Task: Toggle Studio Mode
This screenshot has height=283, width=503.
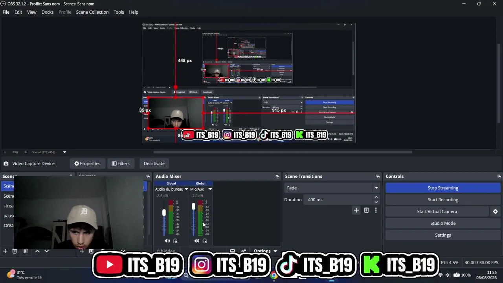Action: (443, 223)
